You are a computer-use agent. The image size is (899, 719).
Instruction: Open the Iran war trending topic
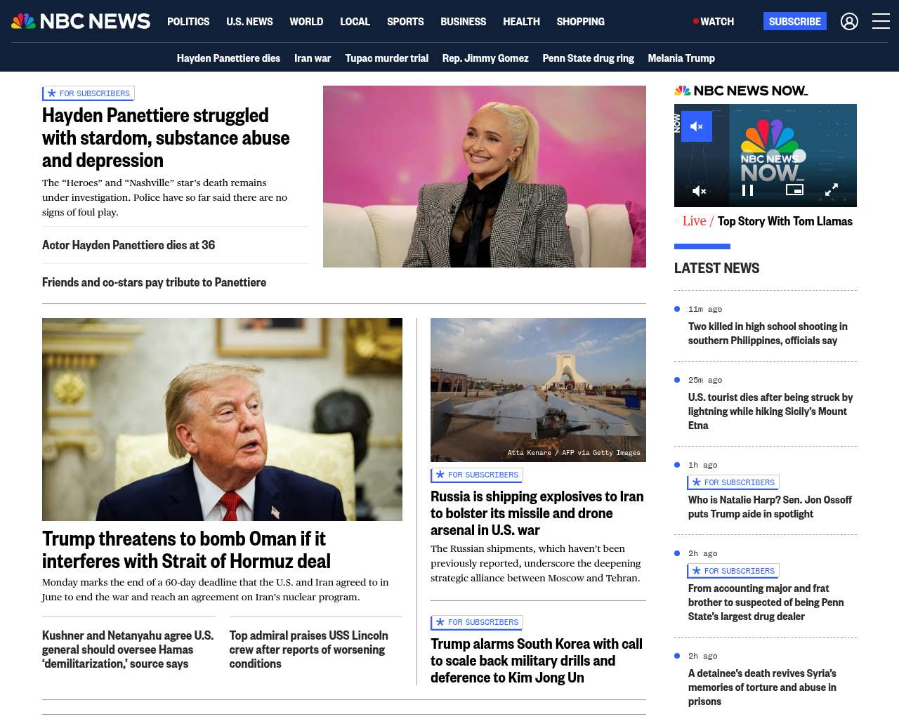point(313,58)
